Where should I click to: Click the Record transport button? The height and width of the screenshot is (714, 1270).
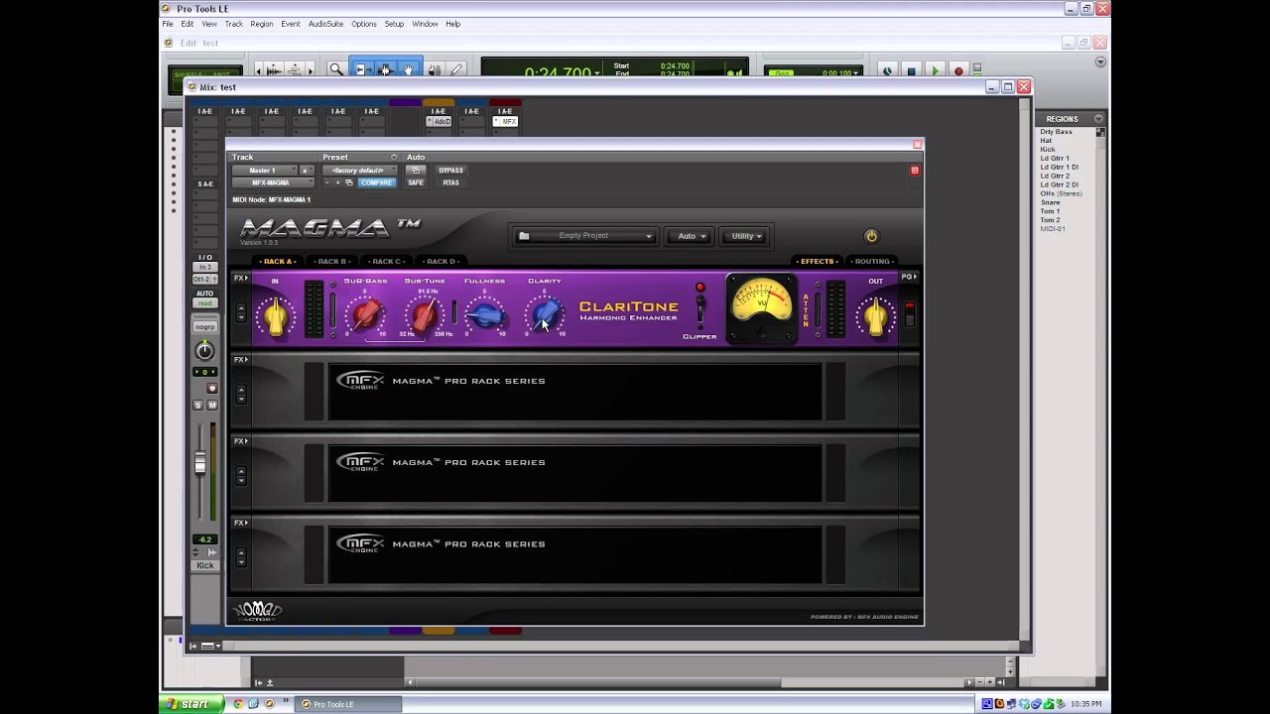[958, 70]
